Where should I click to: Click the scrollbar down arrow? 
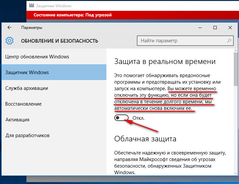(x=235, y=174)
